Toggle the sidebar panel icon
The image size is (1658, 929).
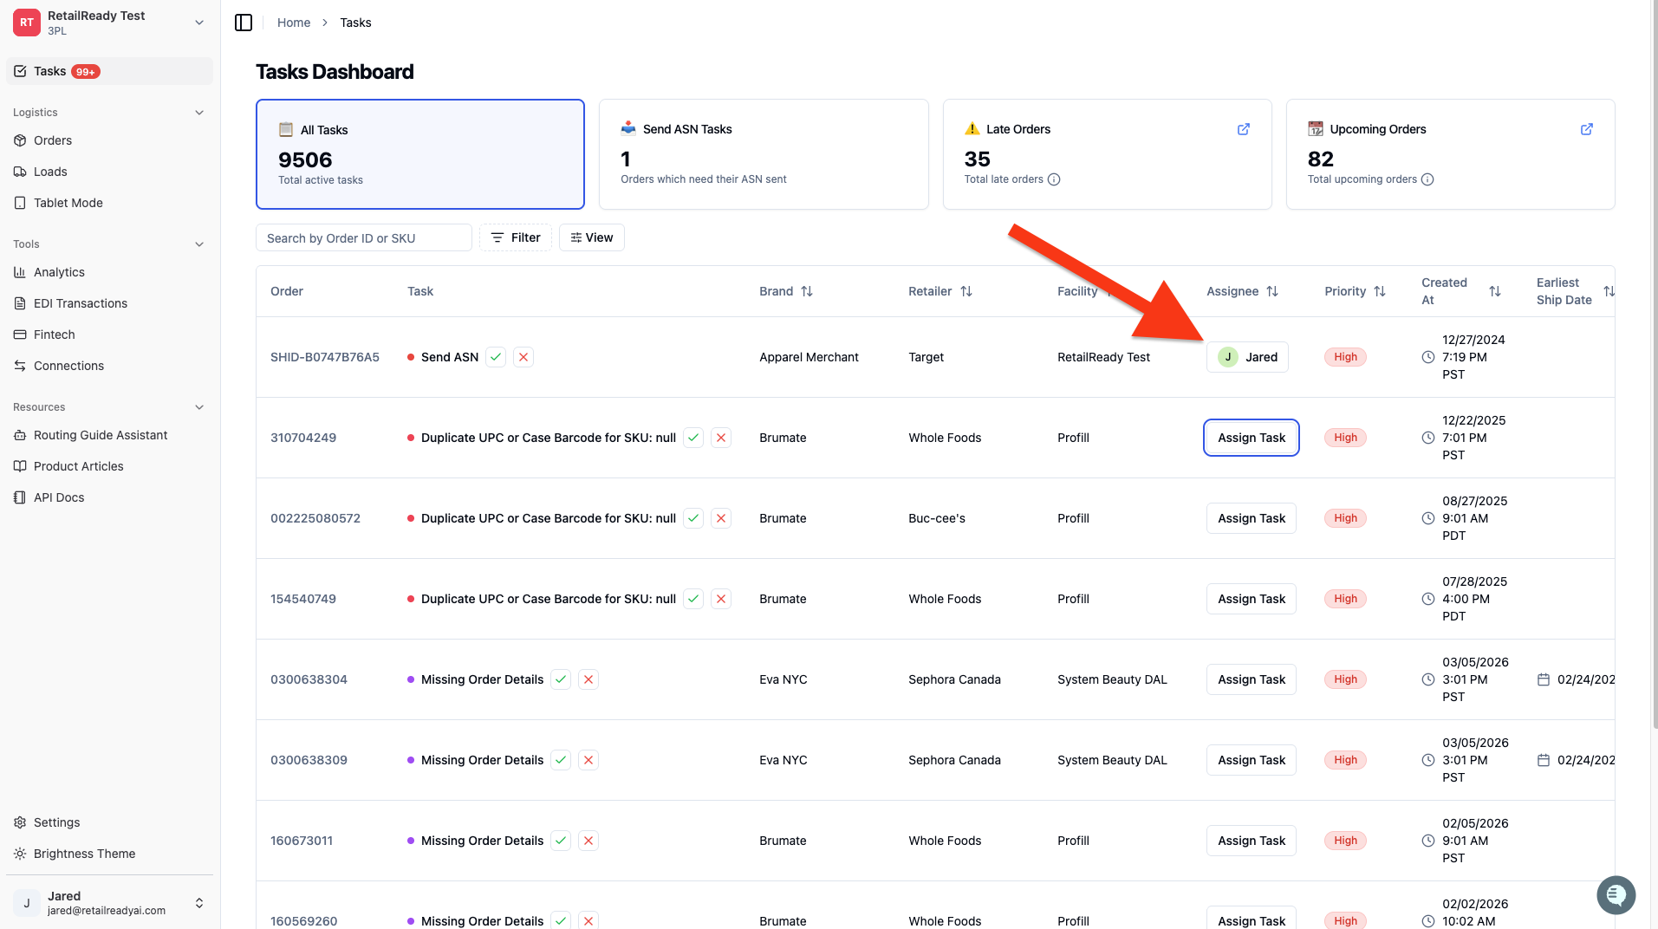(244, 23)
